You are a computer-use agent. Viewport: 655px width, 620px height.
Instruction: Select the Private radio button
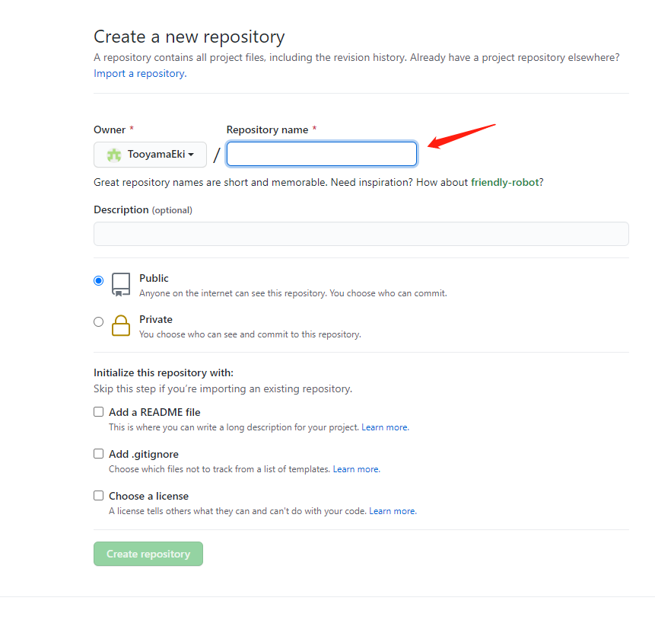pos(99,321)
